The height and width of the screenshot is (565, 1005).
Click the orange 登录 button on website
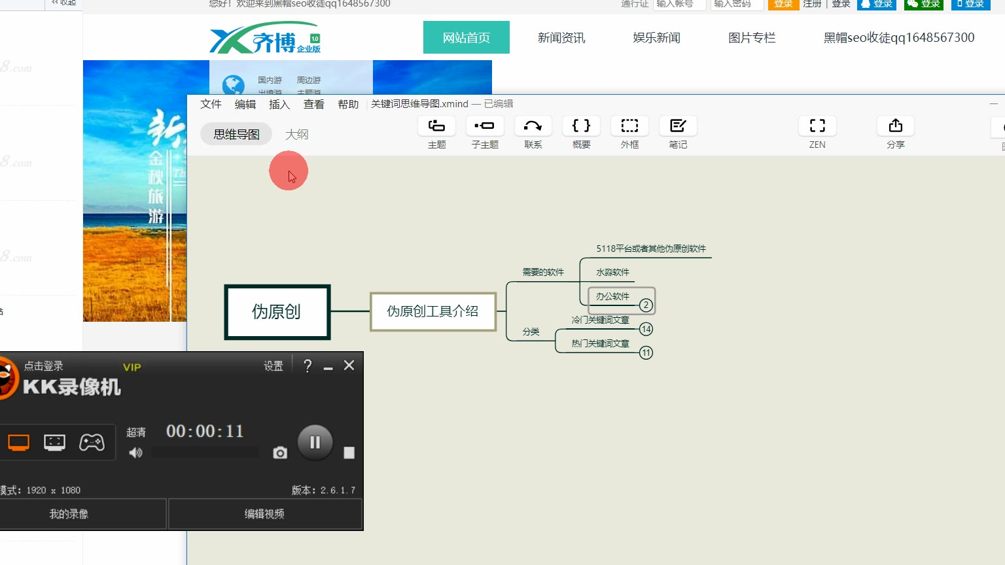tap(783, 4)
